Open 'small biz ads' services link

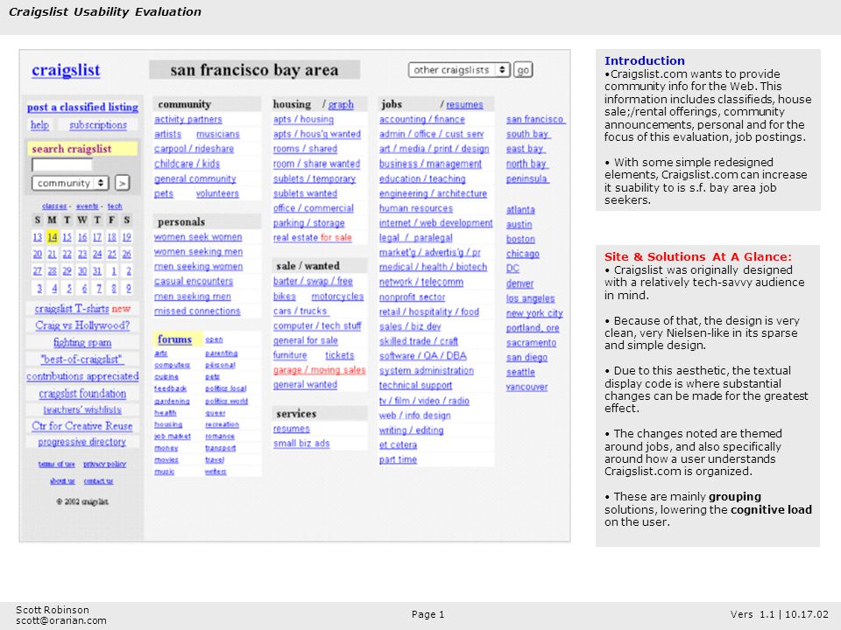click(x=301, y=444)
